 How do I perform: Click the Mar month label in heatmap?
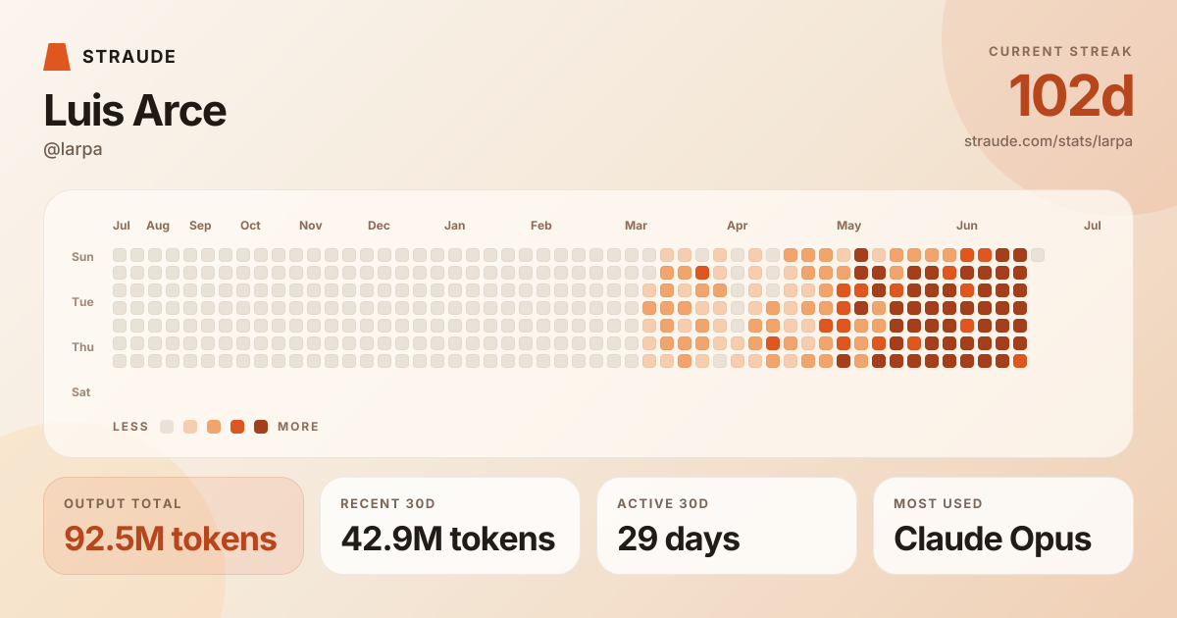(636, 226)
